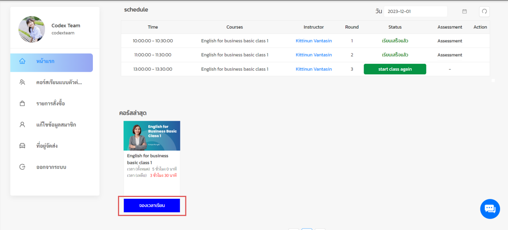This screenshot has height=230, width=508.
Task: Click the private courses people icon
Action: coord(22,82)
